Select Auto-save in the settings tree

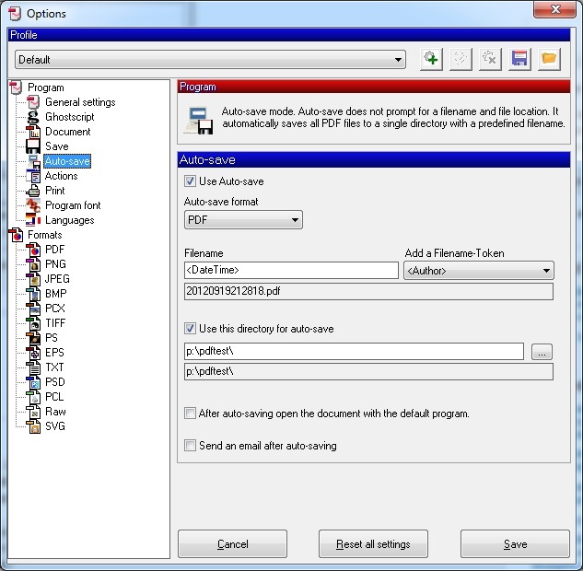(67, 161)
